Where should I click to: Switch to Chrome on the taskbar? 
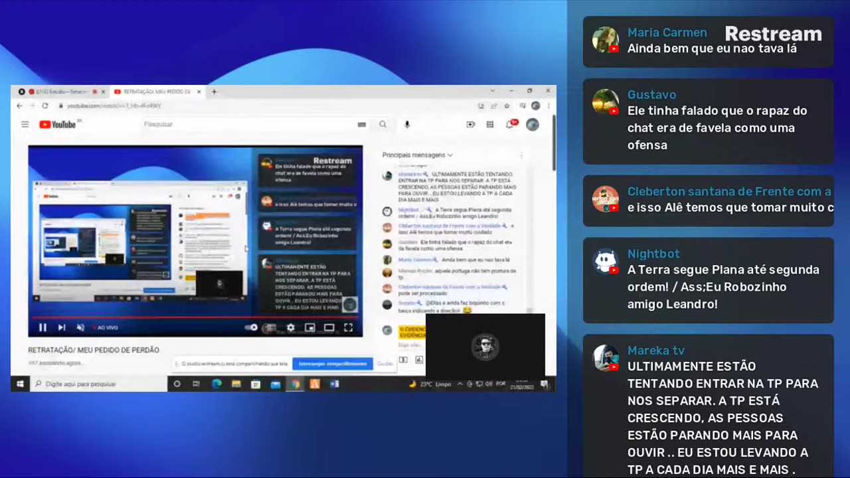[x=296, y=384]
